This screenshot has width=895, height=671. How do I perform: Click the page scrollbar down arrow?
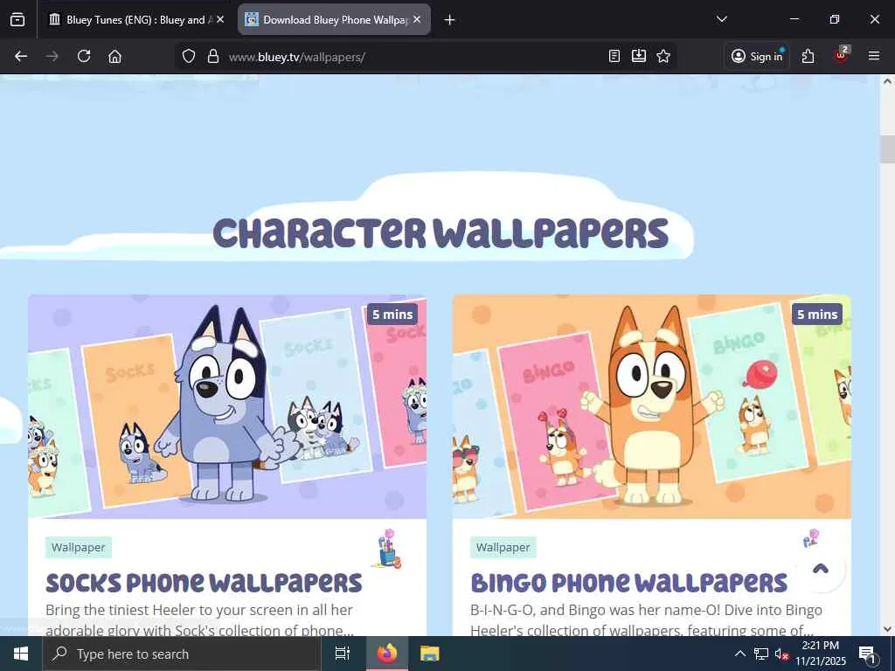tap(887, 629)
